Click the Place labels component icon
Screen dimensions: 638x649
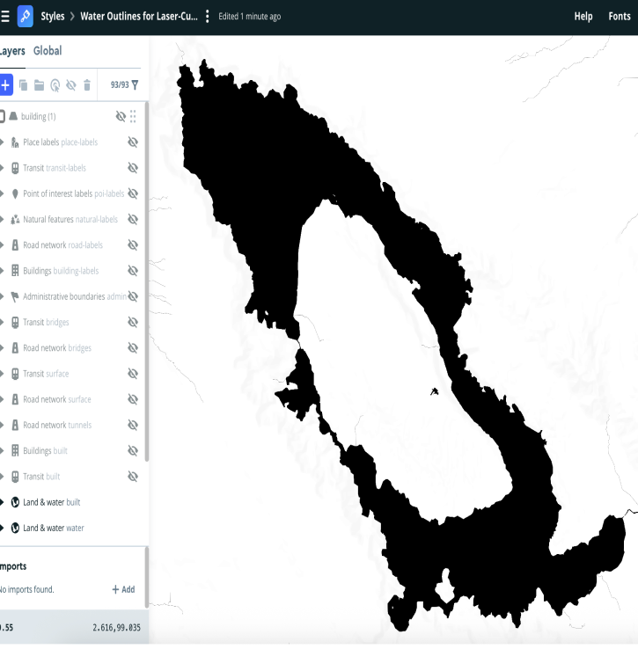coord(15,142)
